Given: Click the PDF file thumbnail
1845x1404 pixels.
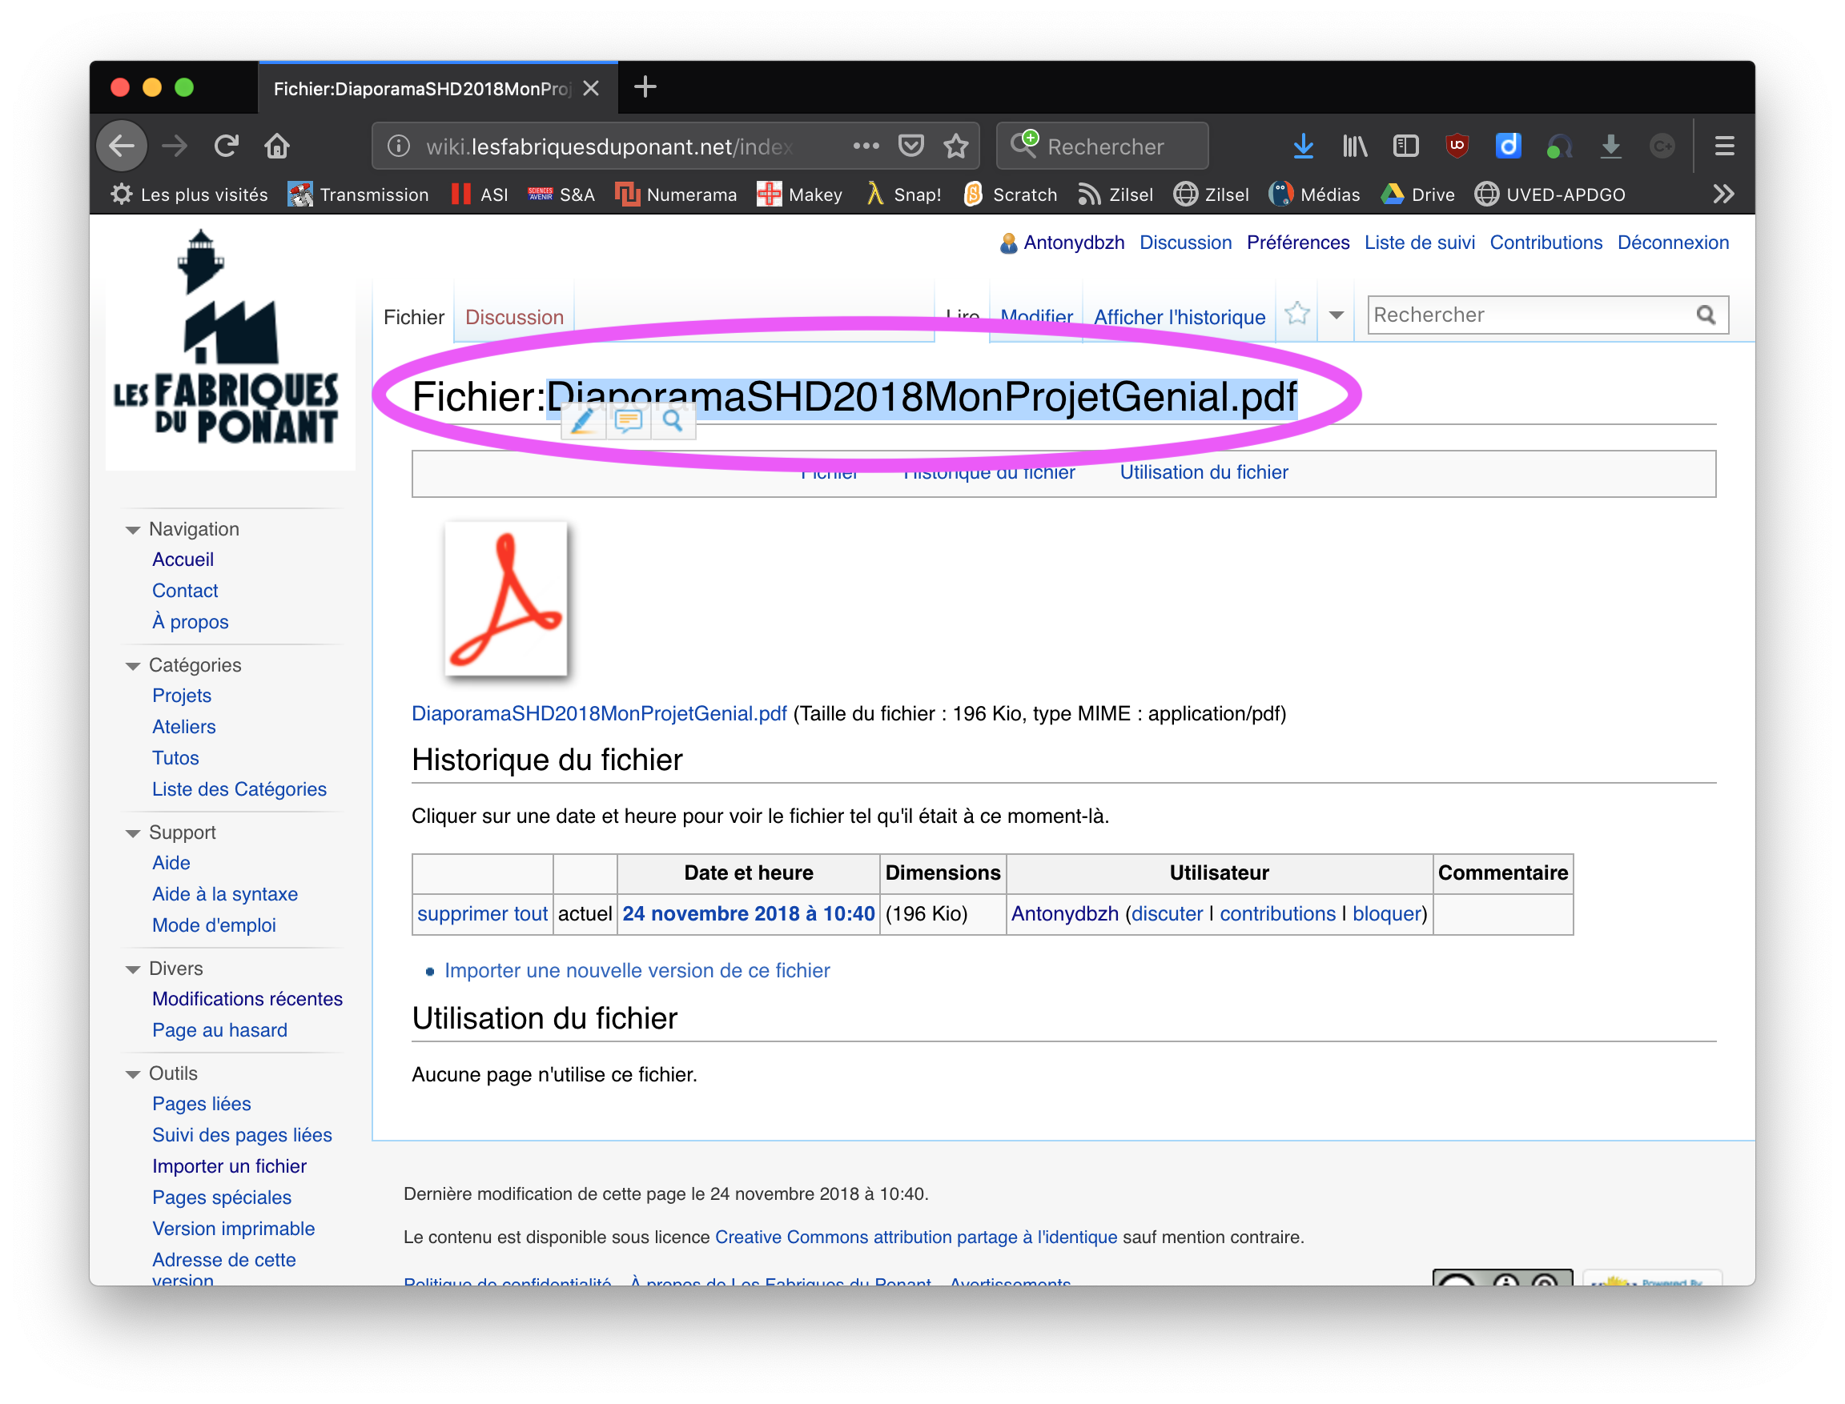Looking at the screenshot, I should pos(506,599).
